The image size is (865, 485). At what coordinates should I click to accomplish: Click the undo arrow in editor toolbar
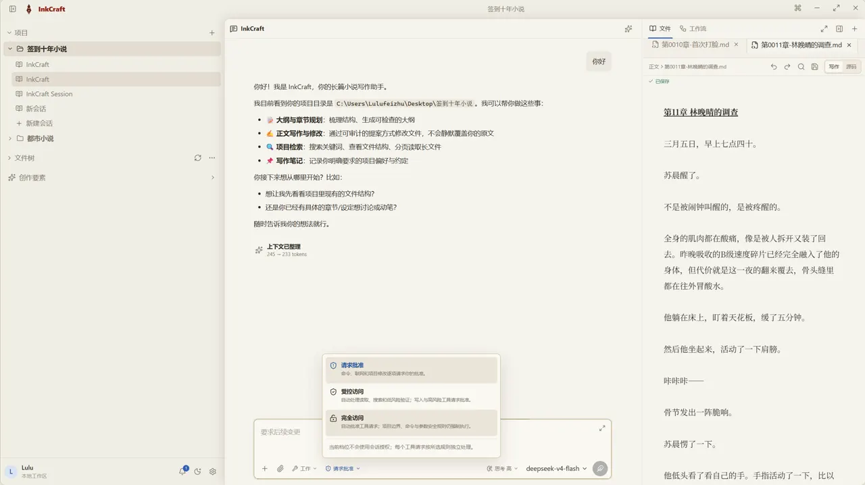[774, 67]
